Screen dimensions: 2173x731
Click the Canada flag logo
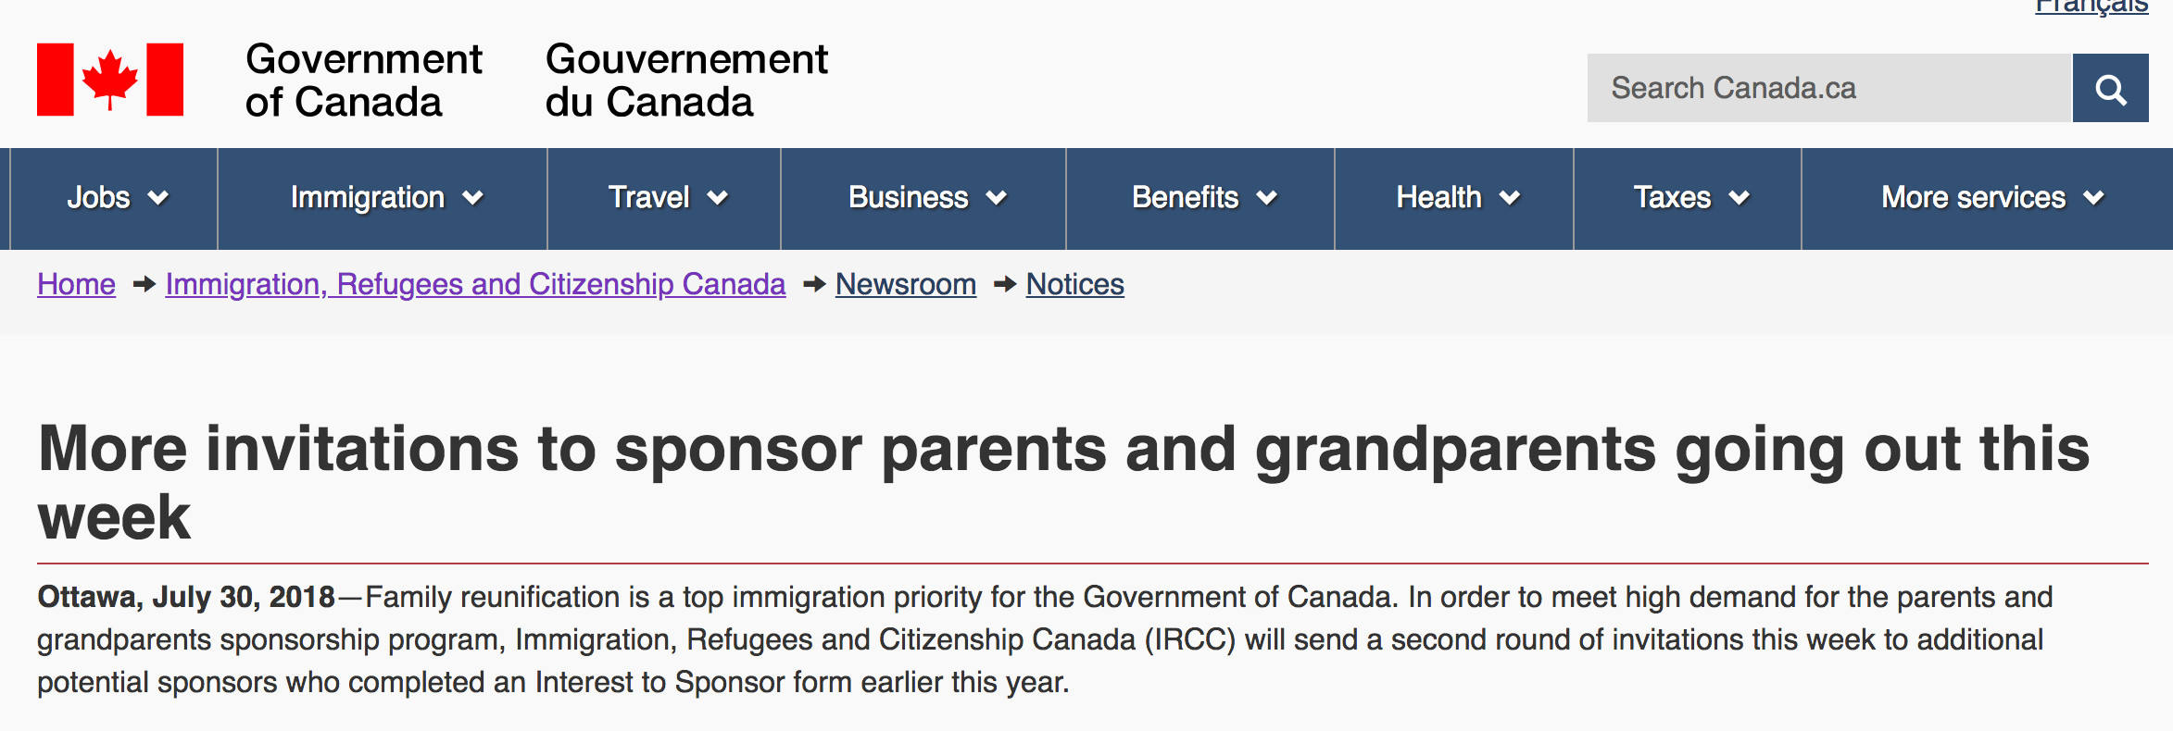(x=110, y=80)
